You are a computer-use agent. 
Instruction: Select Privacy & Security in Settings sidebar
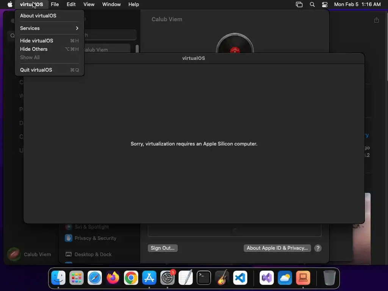pos(91,238)
